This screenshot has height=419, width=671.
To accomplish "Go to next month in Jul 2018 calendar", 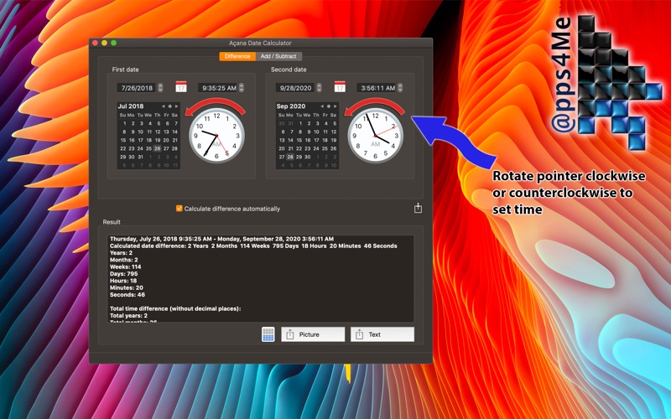I will point(176,106).
